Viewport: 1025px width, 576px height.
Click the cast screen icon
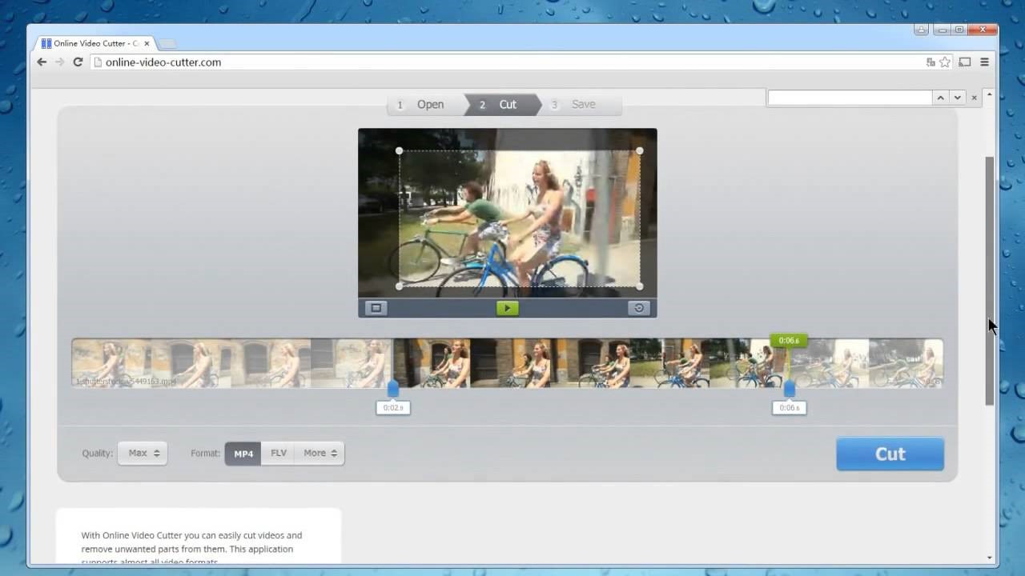coord(965,62)
